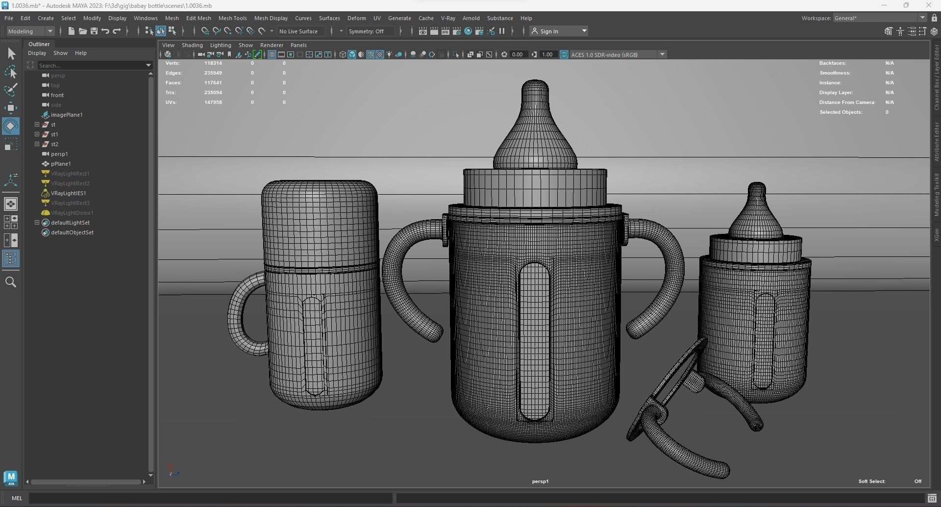Click the Outliner horizontal scrollbar

[x=85, y=482]
